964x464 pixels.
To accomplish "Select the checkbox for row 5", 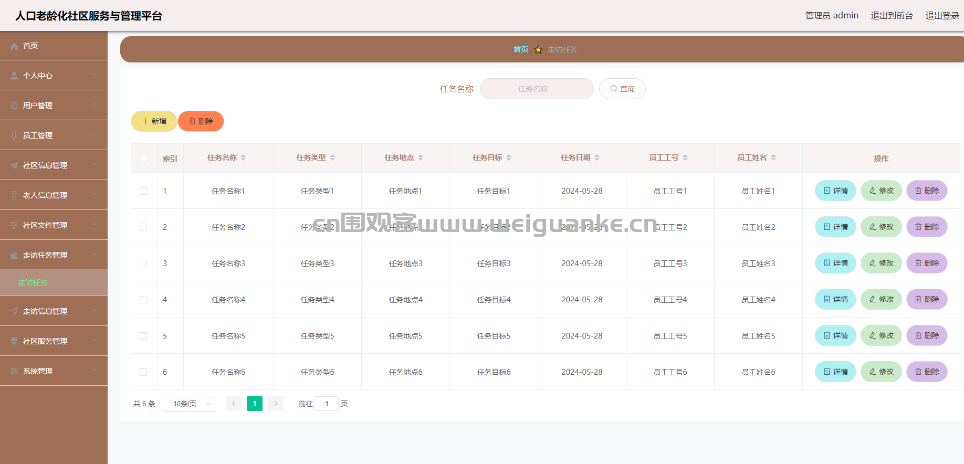I will [x=143, y=336].
